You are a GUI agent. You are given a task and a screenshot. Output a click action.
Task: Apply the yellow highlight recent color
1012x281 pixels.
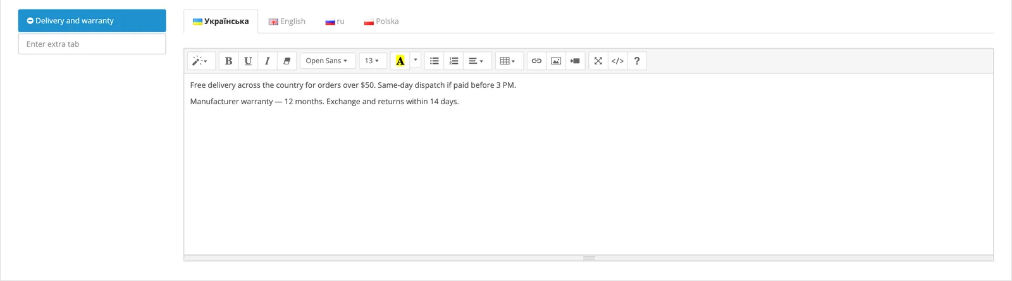click(x=400, y=61)
